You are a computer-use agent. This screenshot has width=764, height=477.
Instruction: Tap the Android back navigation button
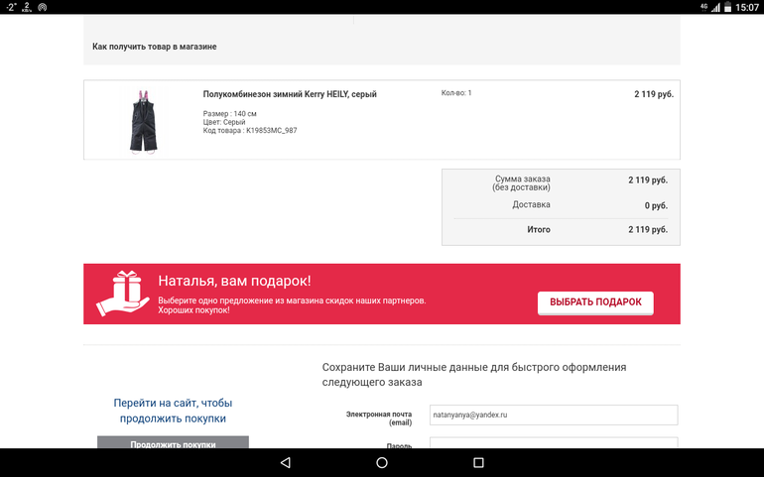(286, 462)
